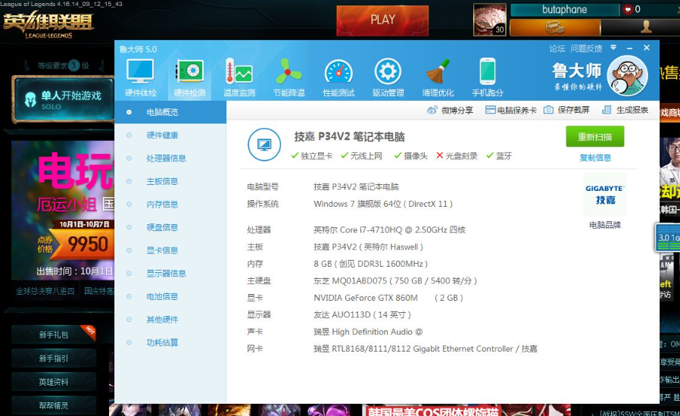Click 单人开始游戏 SOLO button in League client
This screenshot has height=416, width=680.
64,99
